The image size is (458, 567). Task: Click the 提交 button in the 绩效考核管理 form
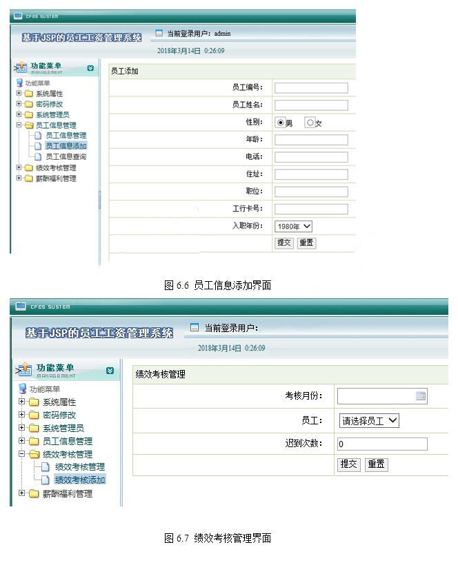(x=348, y=464)
